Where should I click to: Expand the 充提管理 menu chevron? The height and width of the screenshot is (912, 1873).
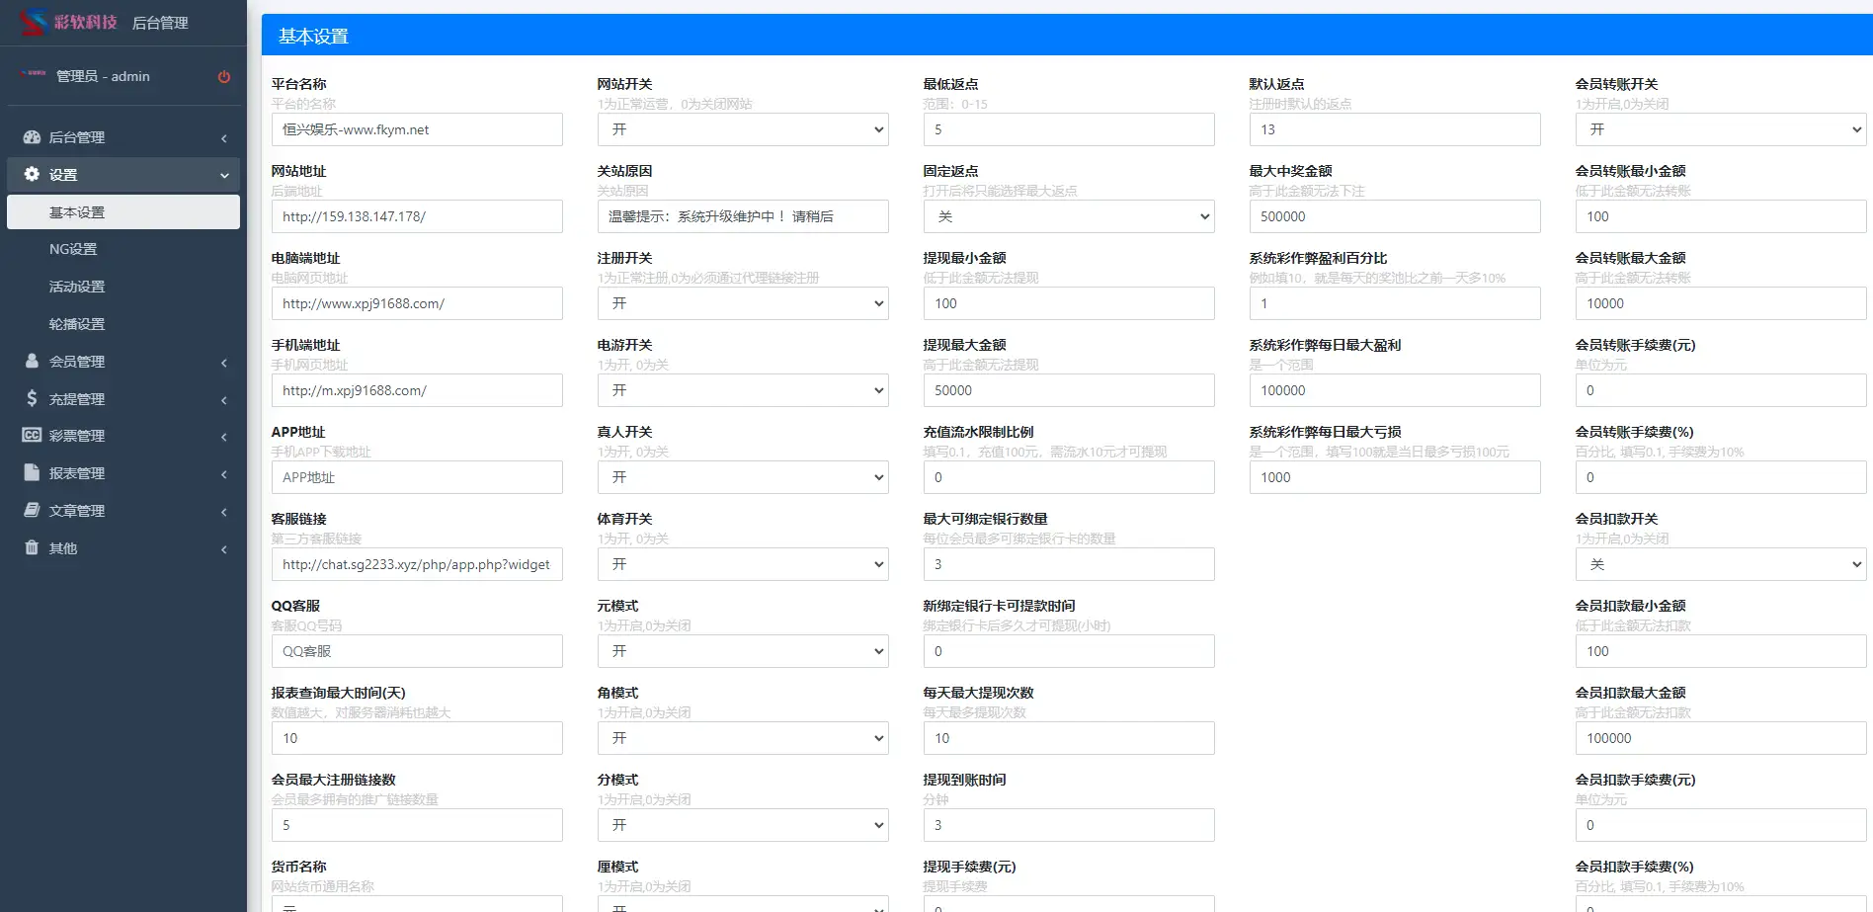pos(224,400)
